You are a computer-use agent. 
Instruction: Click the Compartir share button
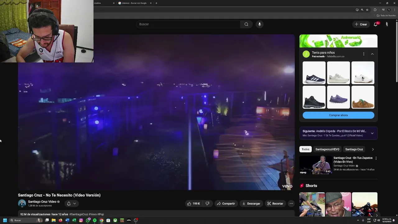point(226,203)
